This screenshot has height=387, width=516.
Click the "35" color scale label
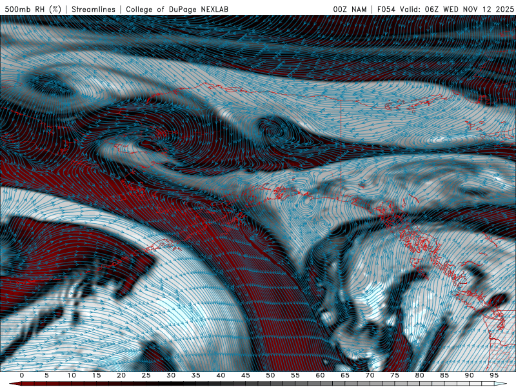pos(196,375)
